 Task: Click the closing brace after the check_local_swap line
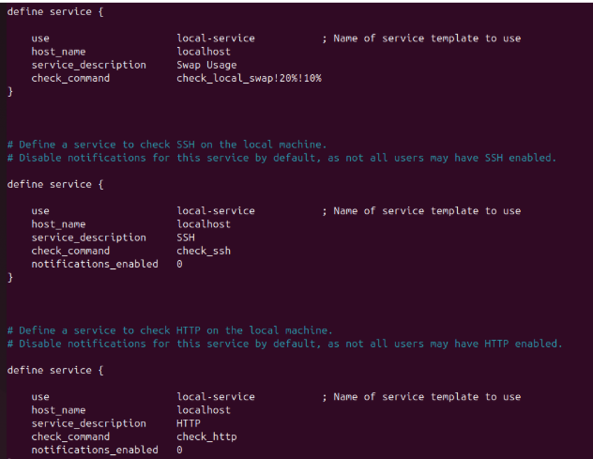10,91
